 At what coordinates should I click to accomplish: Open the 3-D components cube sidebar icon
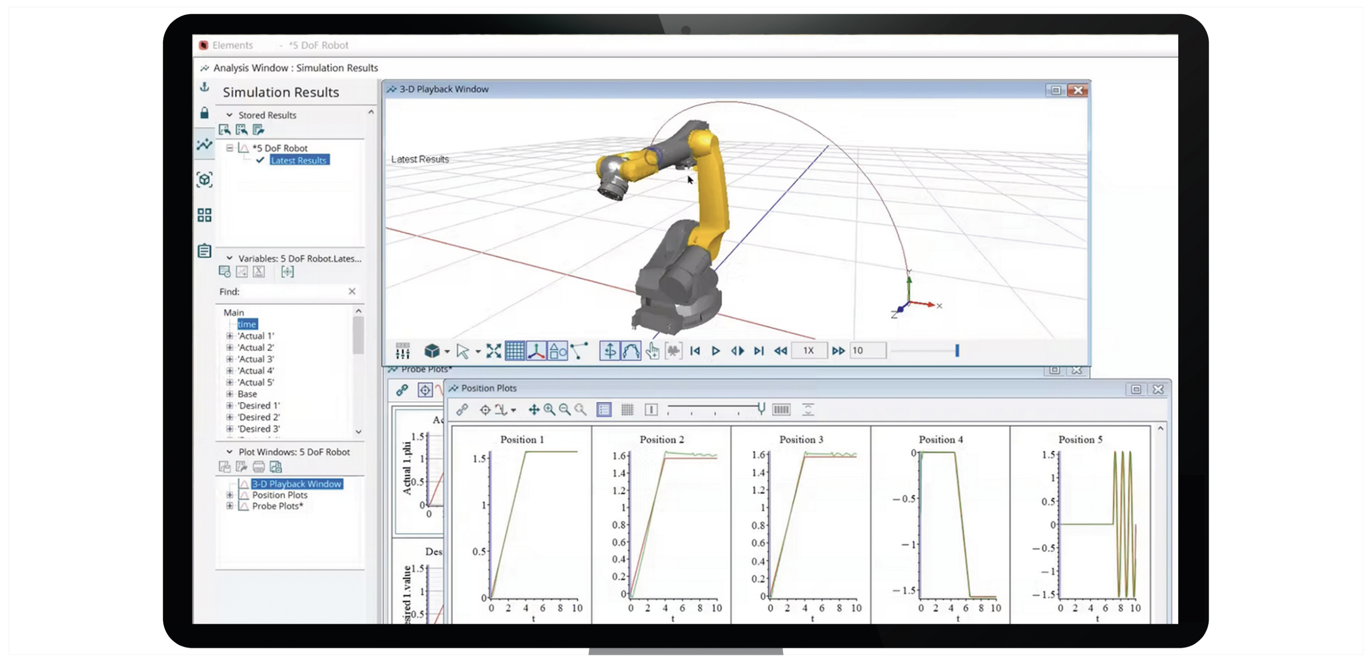[204, 180]
